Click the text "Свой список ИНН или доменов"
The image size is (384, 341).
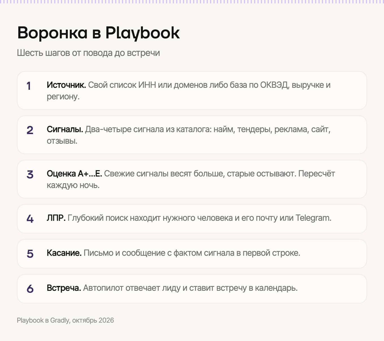coord(148,85)
